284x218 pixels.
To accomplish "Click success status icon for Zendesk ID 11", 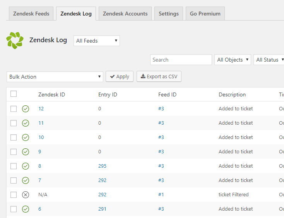I will pos(26,123).
